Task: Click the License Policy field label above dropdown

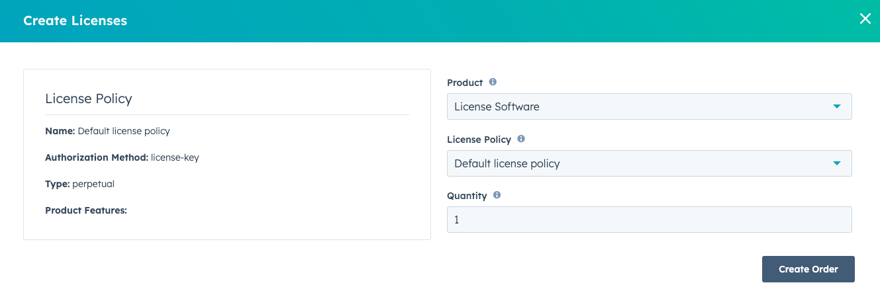Action: pyautogui.click(x=479, y=140)
